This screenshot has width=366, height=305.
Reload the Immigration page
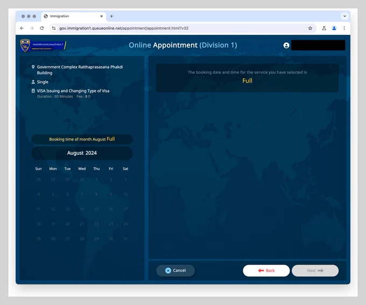point(42,28)
